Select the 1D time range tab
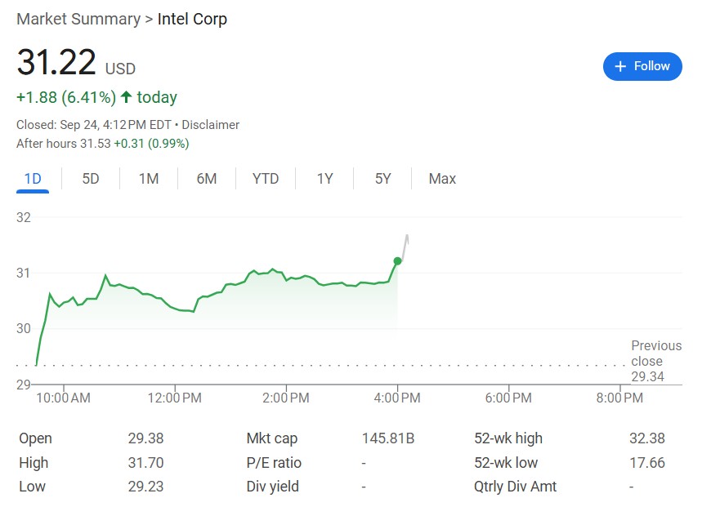Viewport: 720px width, 507px height. point(33,179)
